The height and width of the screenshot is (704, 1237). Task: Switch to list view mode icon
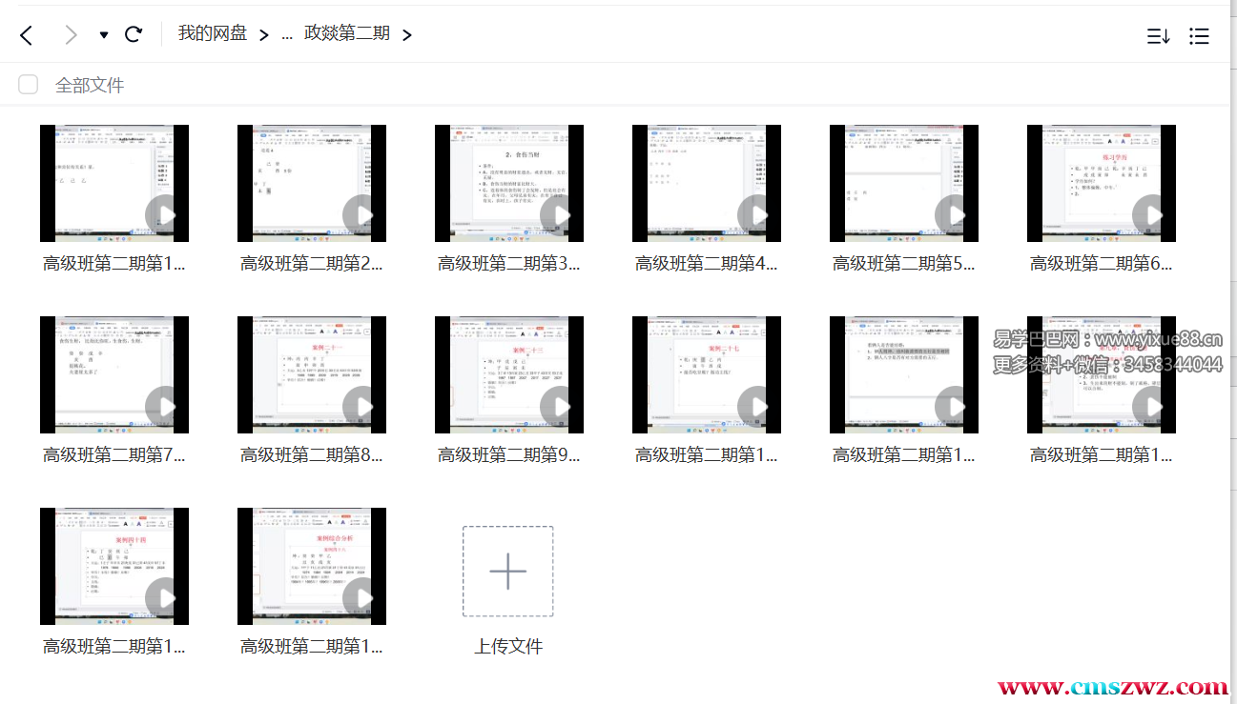point(1199,36)
